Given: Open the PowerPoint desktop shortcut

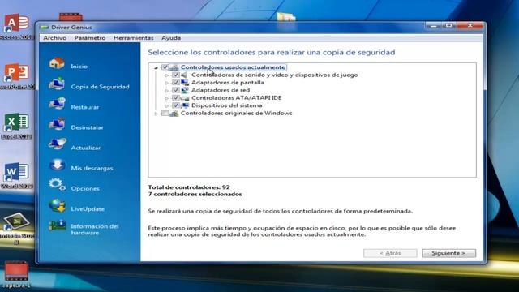Looking at the screenshot, I should pyautogui.click(x=16, y=77).
